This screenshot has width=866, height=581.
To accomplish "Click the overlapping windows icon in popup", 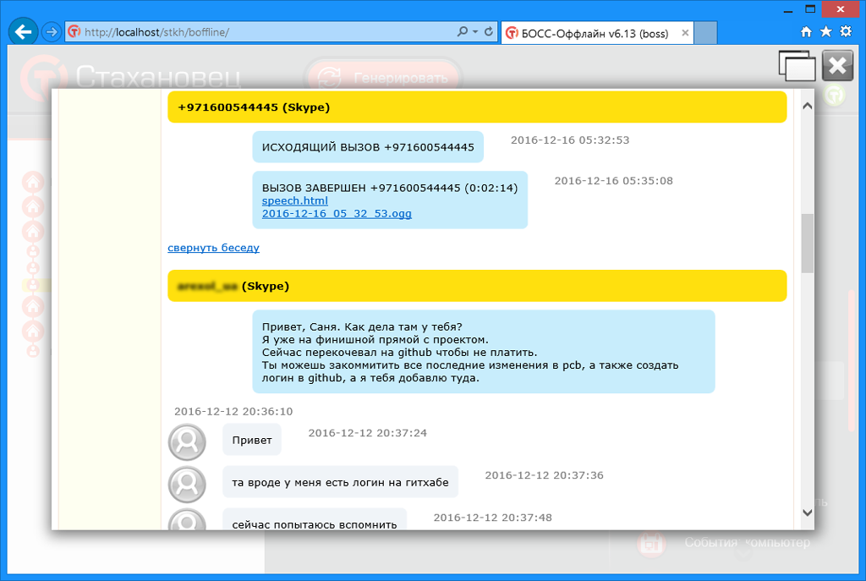I will pos(797,66).
